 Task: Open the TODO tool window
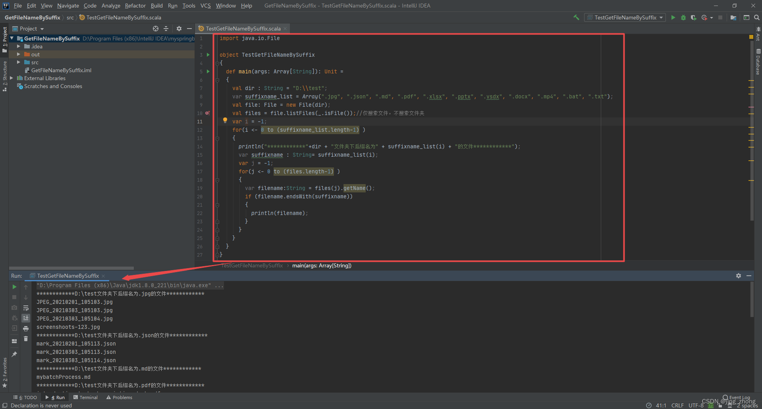[25, 397]
